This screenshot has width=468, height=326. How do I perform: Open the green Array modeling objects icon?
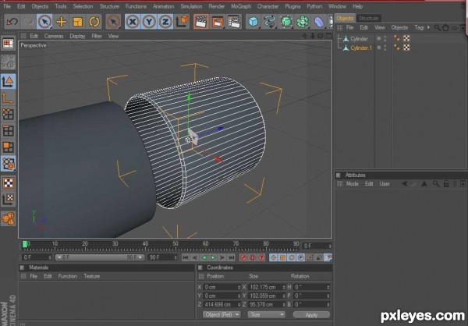pos(303,22)
